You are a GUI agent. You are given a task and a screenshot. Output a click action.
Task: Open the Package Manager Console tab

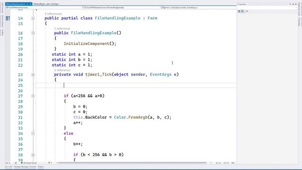(x=25, y=167)
